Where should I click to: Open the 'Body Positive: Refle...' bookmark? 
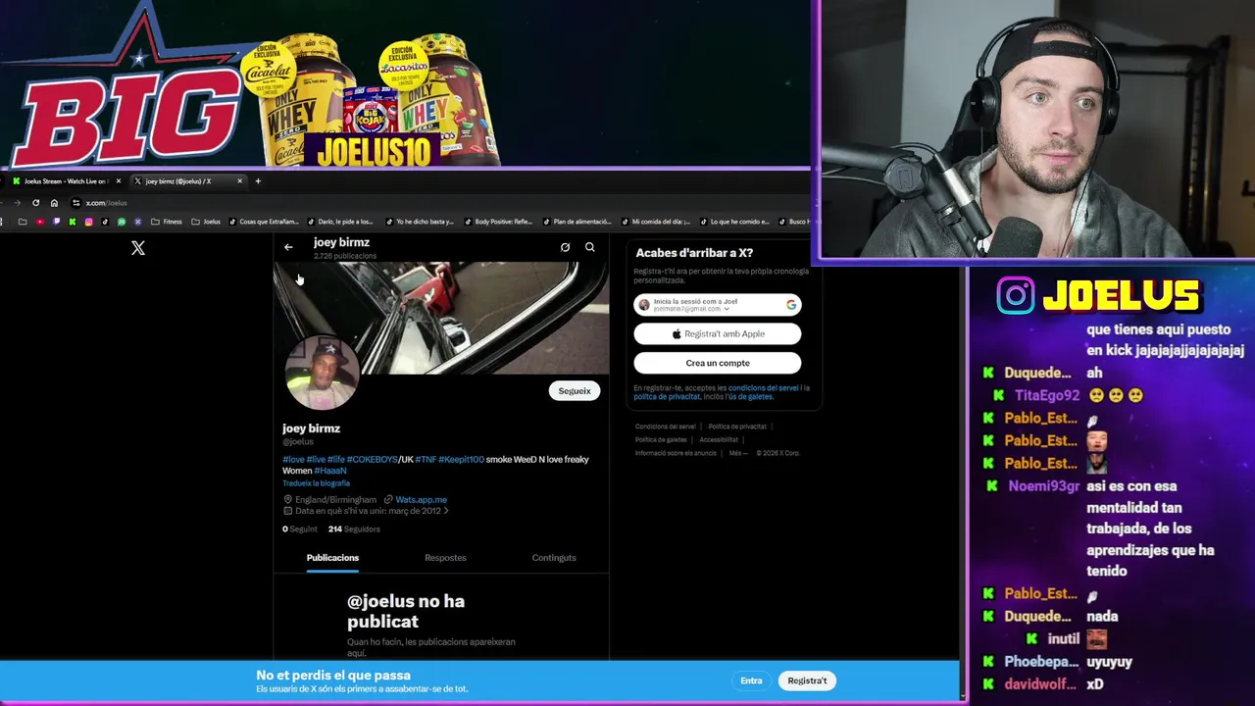(x=499, y=222)
